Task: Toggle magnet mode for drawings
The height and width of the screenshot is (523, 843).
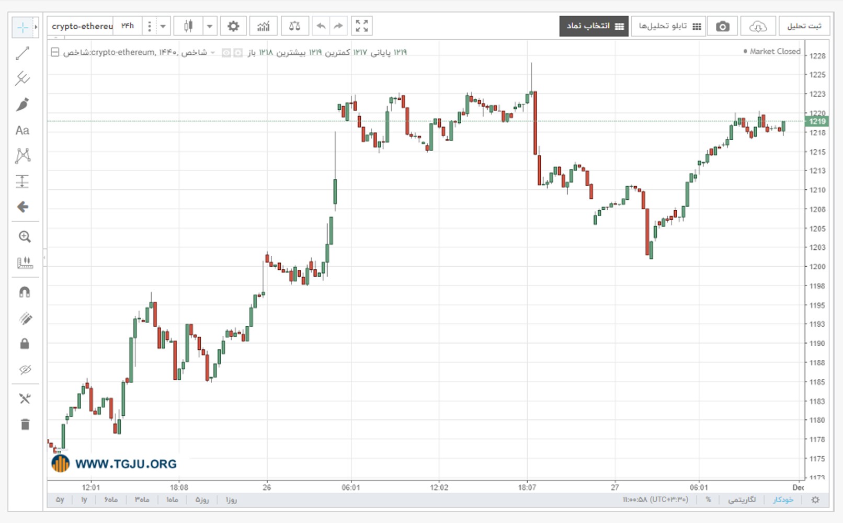Action: point(25,292)
